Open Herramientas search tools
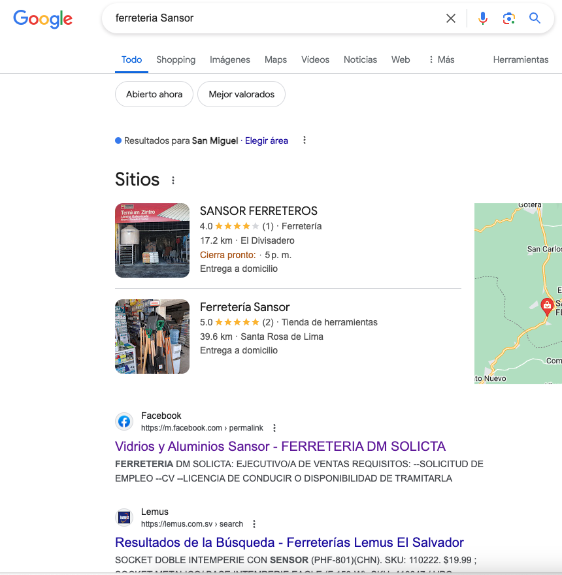This screenshot has height=575, width=562. coord(521,59)
